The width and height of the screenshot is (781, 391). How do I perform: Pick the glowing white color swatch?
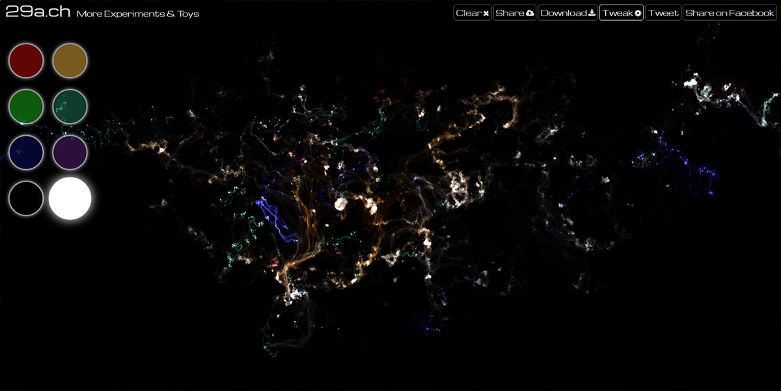pyautogui.click(x=70, y=198)
